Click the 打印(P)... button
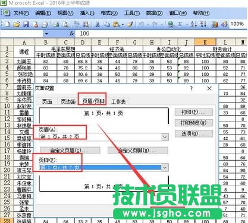The height and width of the screenshot is (223, 248). (x=194, y=112)
